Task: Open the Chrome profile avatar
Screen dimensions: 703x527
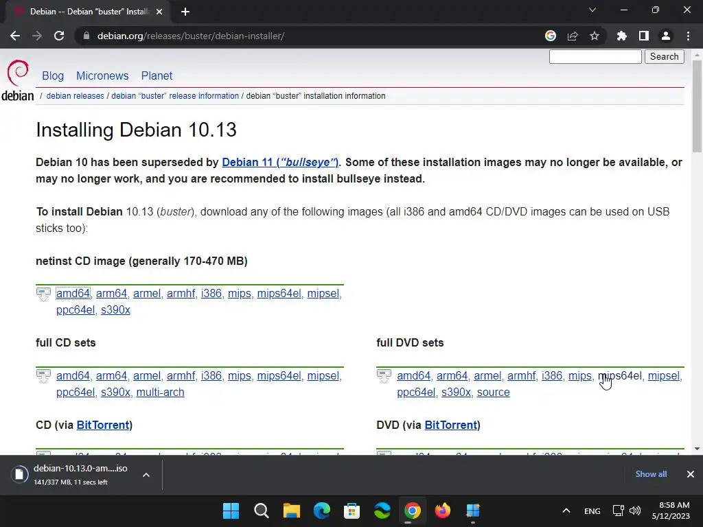Action: coord(666,36)
